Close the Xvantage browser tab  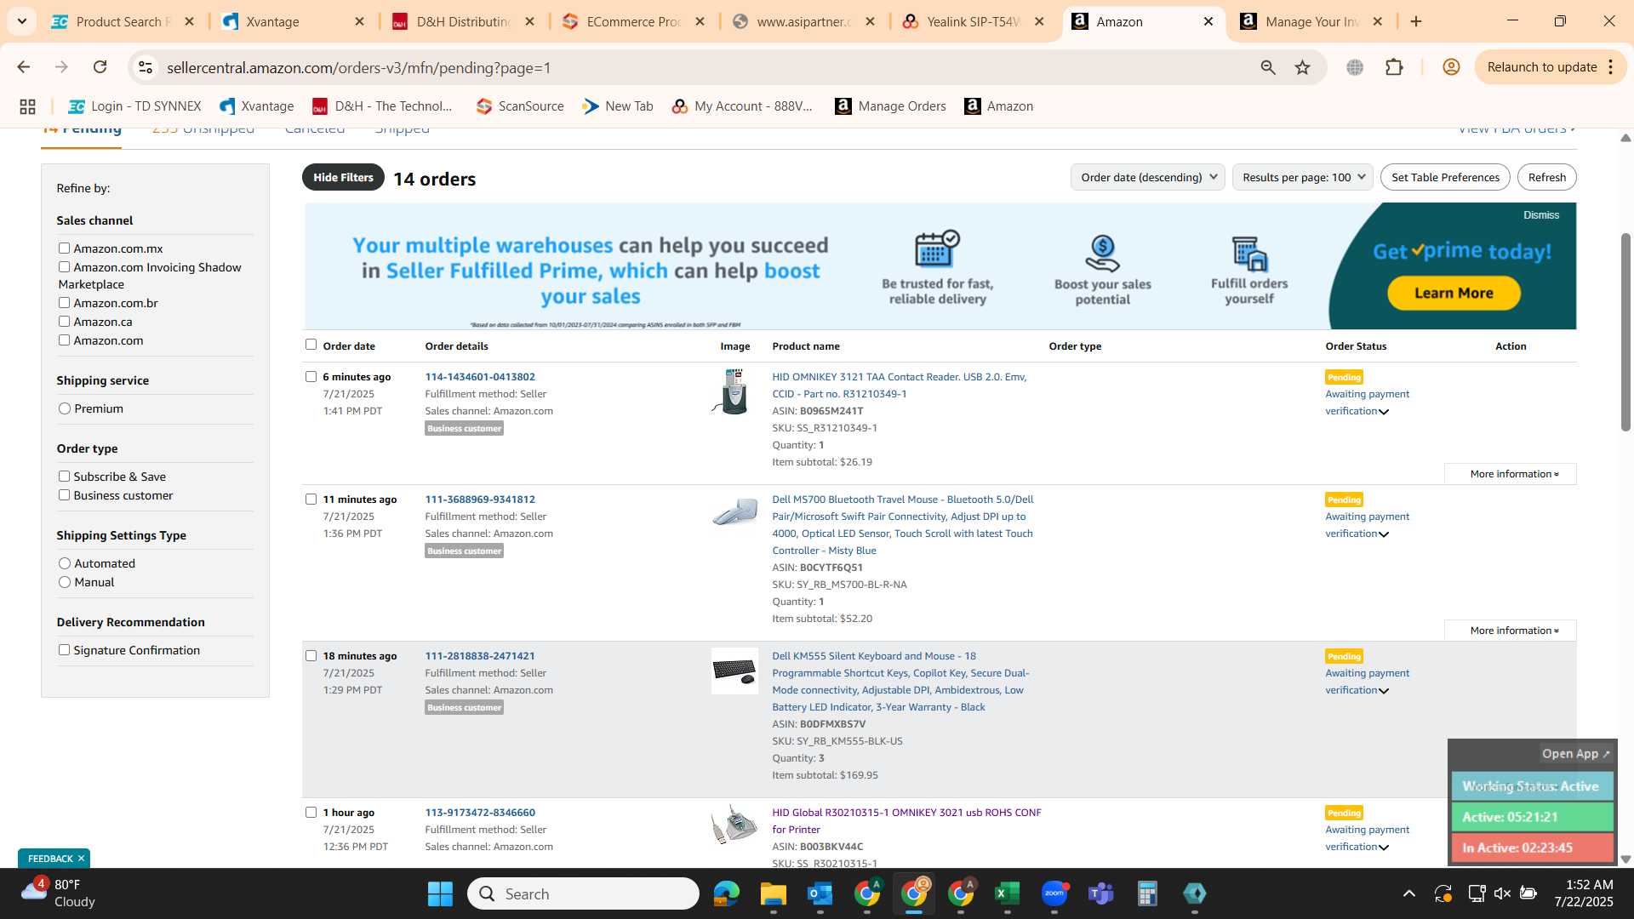[x=359, y=21]
